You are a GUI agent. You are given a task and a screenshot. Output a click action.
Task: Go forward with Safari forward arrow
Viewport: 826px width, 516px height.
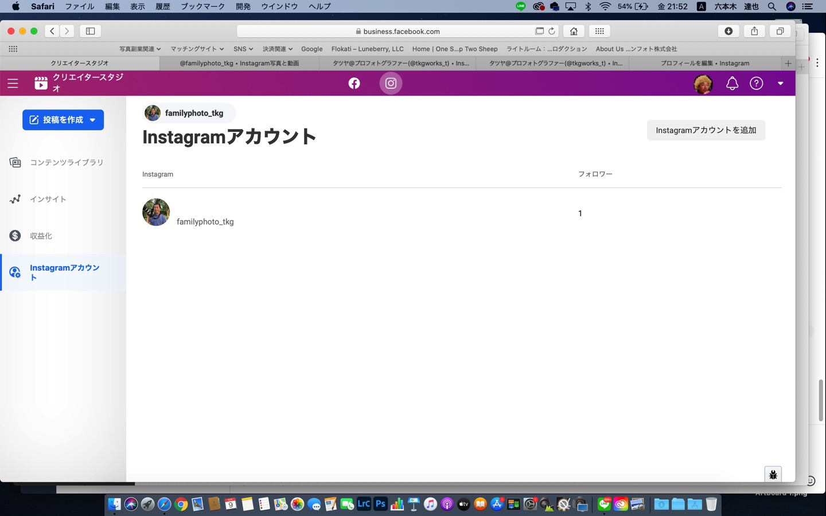67,31
